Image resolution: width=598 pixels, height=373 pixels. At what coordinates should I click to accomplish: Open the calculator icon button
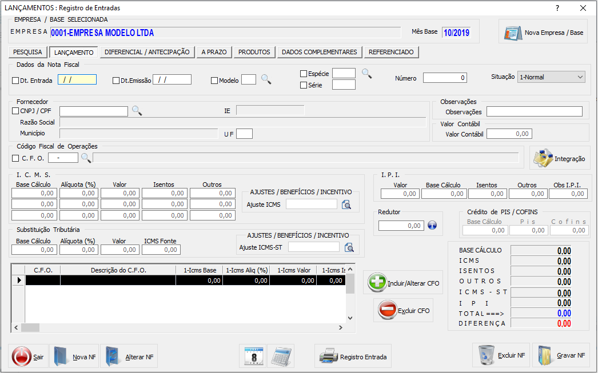(x=281, y=356)
